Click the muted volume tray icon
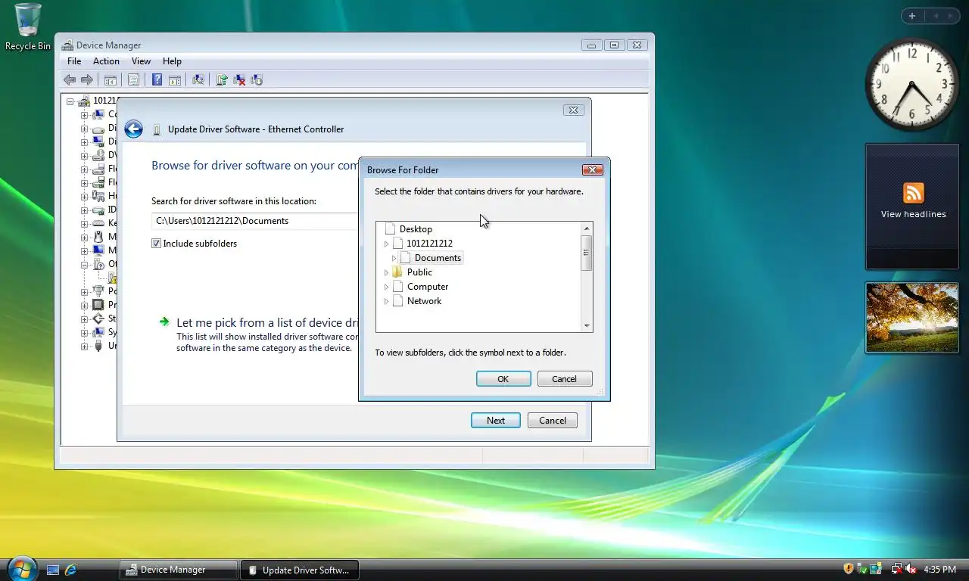 911,569
